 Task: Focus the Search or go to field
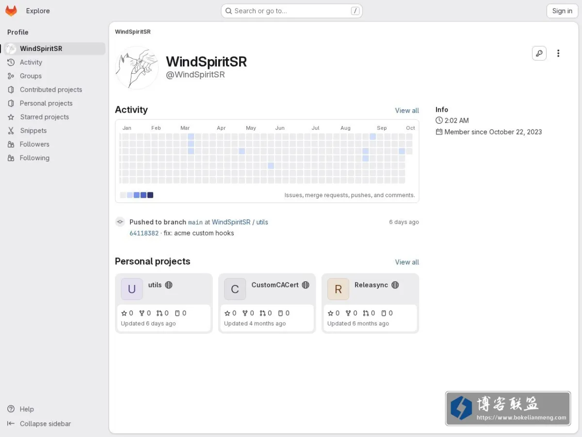tap(292, 11)
